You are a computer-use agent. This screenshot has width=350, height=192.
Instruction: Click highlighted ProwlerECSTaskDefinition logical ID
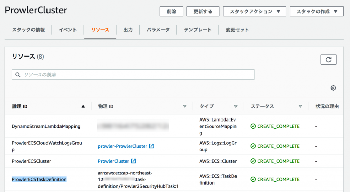pyautogui.click(x=39, y=179)
